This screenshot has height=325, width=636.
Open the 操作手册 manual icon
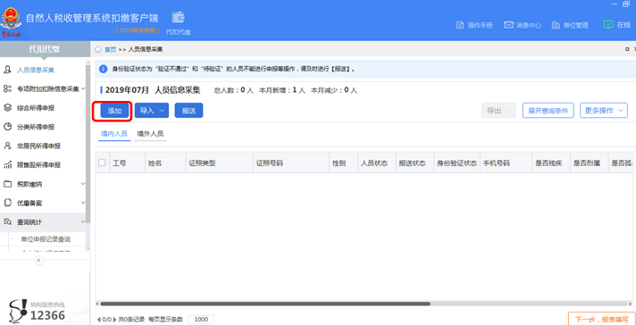(460, 25)
